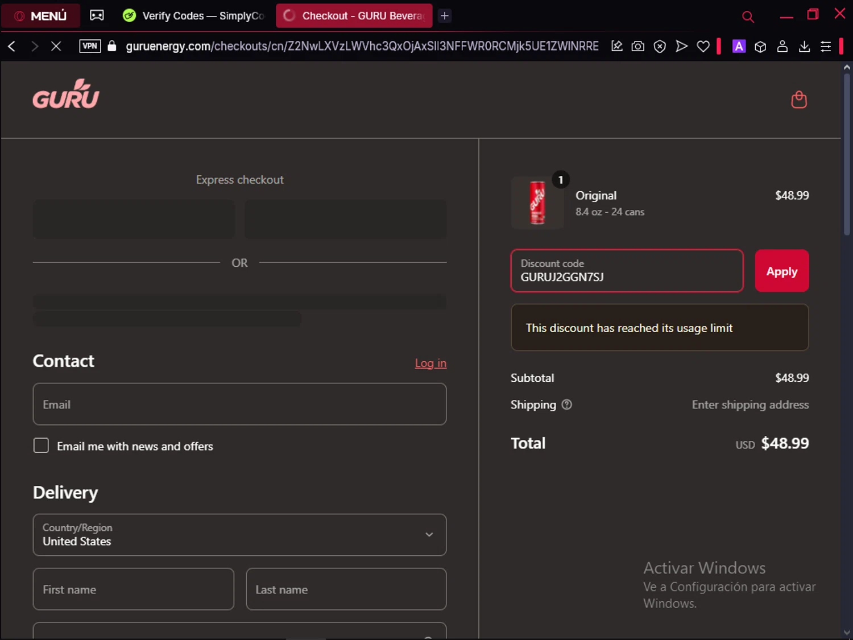Click the 'Express checkout' heading

[x=239, y=180]
